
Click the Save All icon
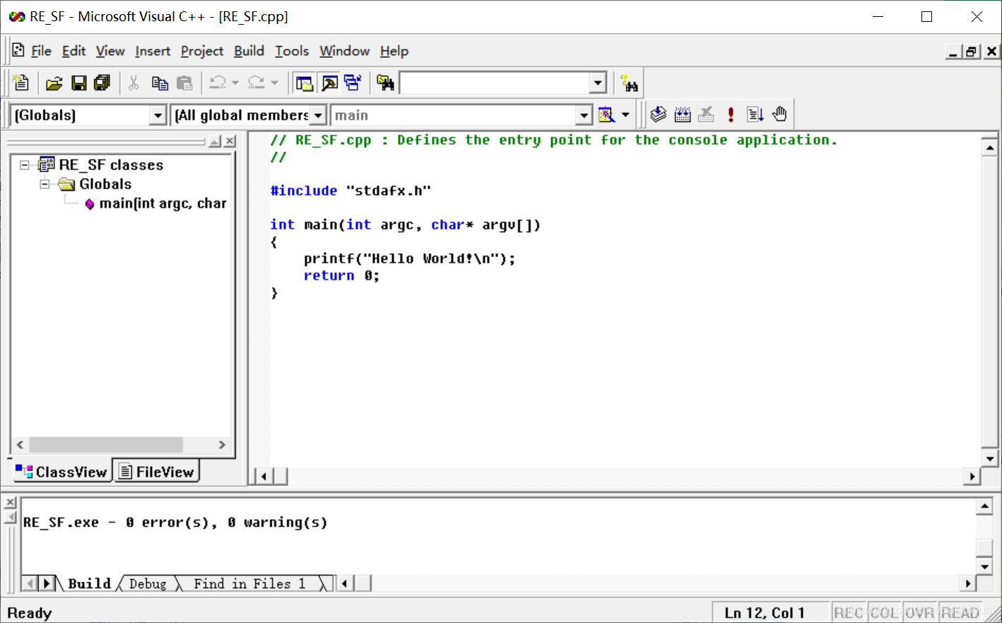(x=102, y=83)
